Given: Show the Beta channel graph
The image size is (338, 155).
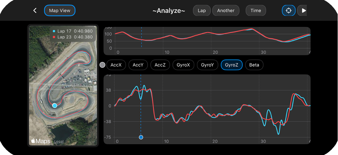Looking at the screenshot, I should 254,65.
